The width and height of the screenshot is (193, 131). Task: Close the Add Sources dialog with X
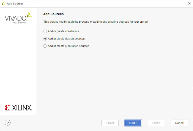coord(189,3)
